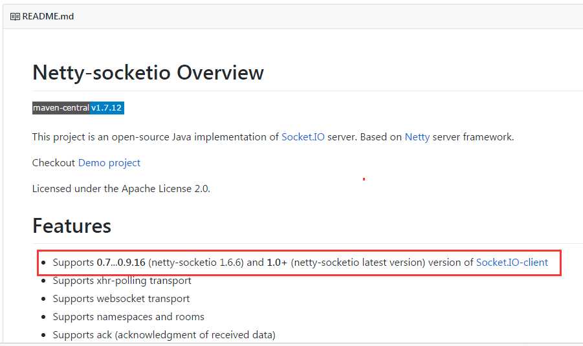Open the Socket.IO link
Viewport: 583px width, 346px height.
coord(303,137)
